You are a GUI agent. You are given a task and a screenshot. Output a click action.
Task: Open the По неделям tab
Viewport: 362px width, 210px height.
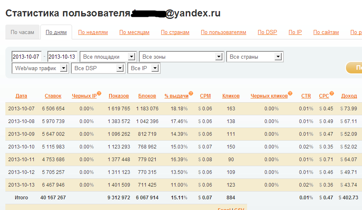(x=93, y=32)
